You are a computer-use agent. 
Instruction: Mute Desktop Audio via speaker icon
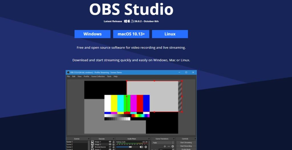click(x=141, y=147)
